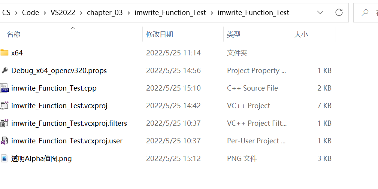Expand the chevron after chapter_03 breadcrumb
Screen dimensions: 378x189
tap(128, 13)
